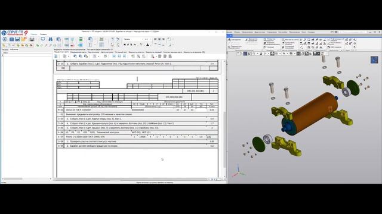The image size is (382, 214).
Task: Click the filter funnel icon in KOMPAS view toolbar
Action: (315, 53)
